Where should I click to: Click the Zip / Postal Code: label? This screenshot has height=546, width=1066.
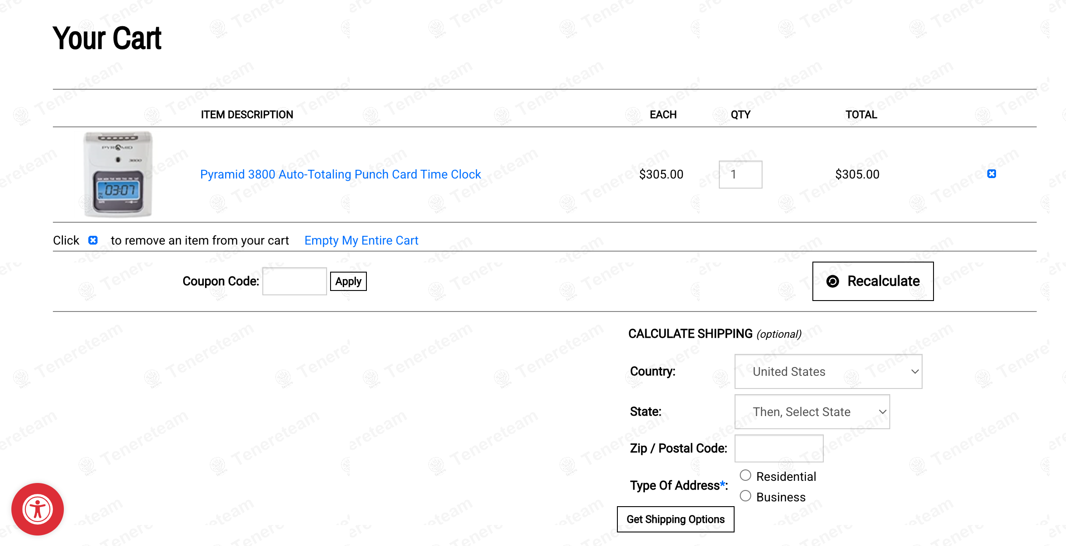coord(678,448)
